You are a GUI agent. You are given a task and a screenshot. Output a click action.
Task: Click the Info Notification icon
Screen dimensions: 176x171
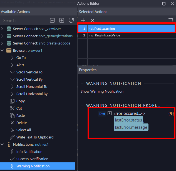[x=12, y=152]
